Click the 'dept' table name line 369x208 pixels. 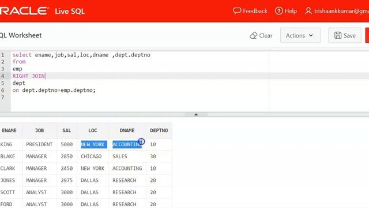point(19,83)
